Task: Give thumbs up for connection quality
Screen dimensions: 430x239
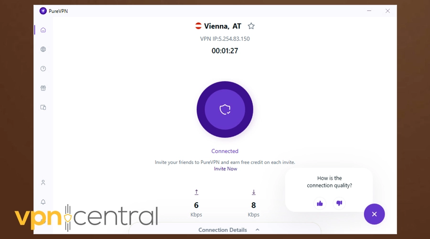Action: (x=320, y=203)
